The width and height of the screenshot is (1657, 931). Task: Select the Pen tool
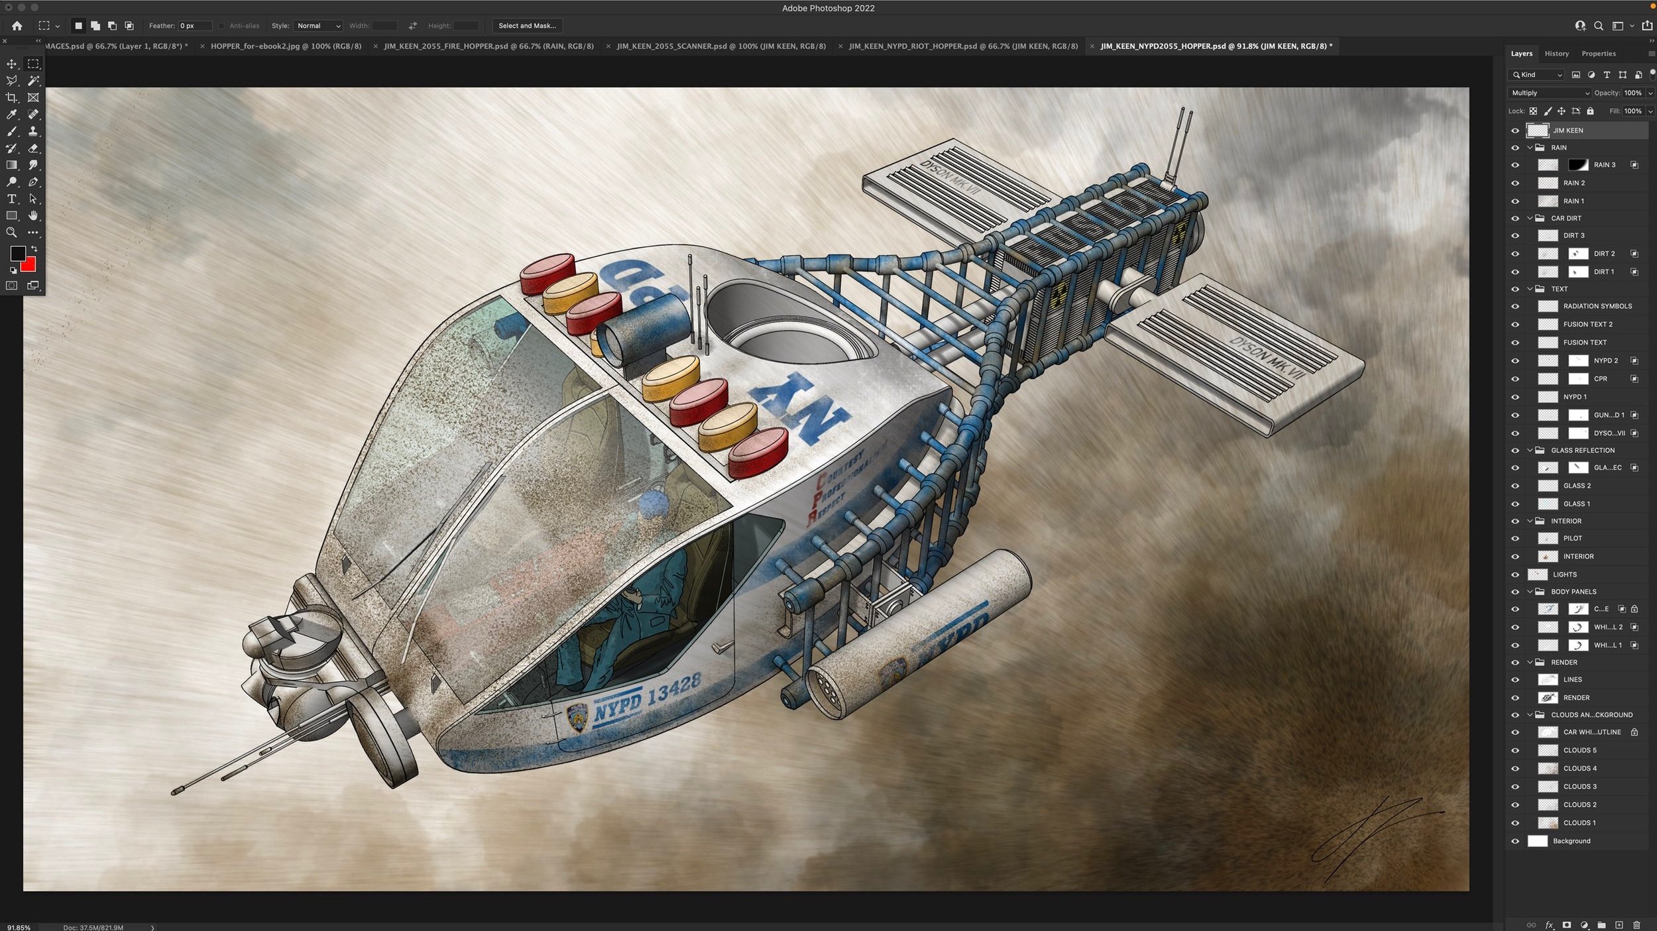point(32,182)
